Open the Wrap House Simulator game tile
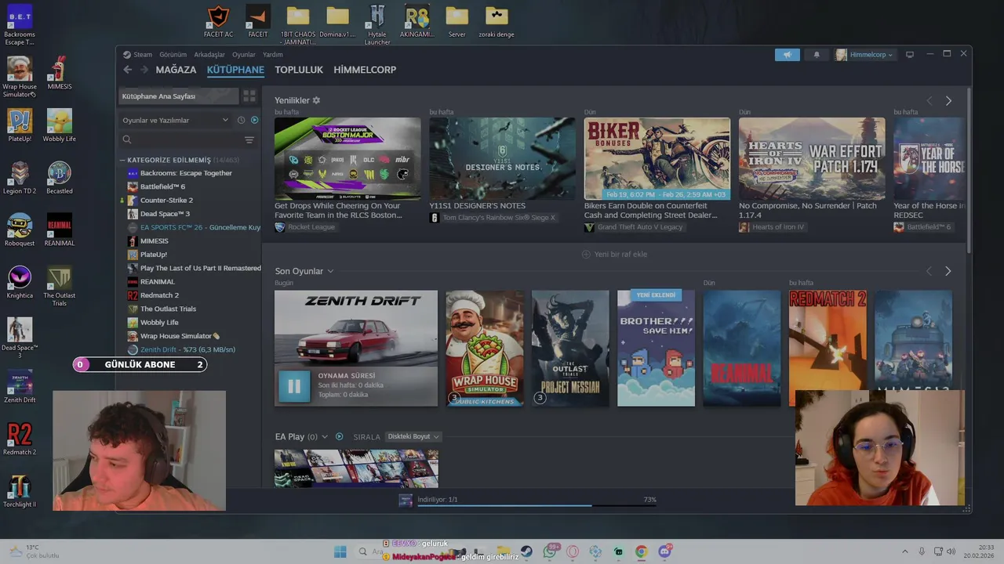 pyautogui.click(x=485, y=349)
